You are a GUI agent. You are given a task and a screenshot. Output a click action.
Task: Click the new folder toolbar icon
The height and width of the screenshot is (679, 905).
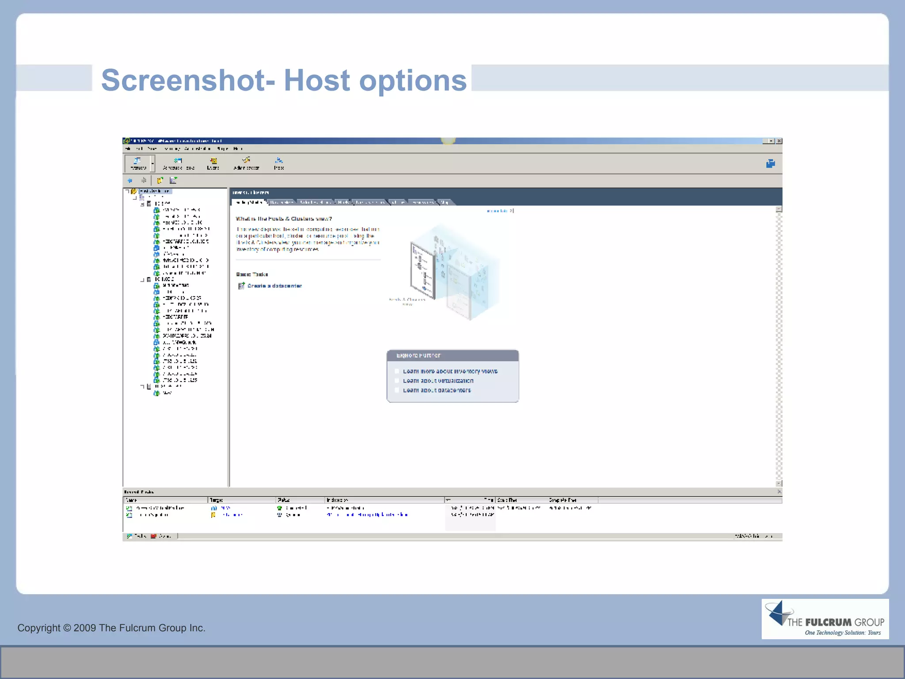tap(160, 180)
